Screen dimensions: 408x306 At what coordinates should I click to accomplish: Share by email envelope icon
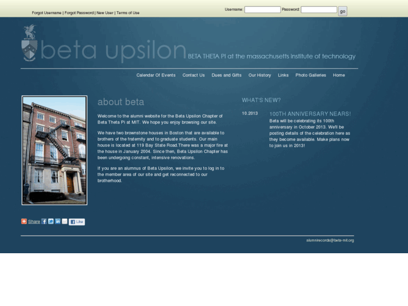[x=65, y=221]
